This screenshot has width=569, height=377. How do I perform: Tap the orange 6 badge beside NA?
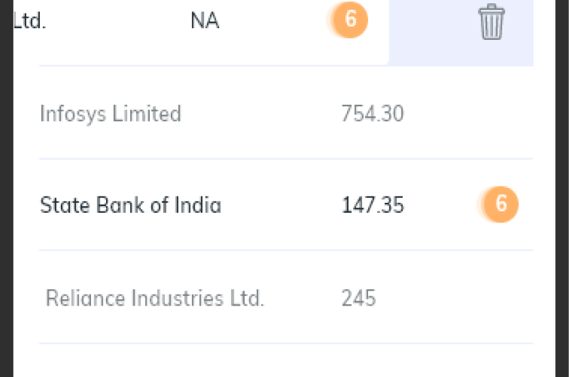(x=350, y=19)
